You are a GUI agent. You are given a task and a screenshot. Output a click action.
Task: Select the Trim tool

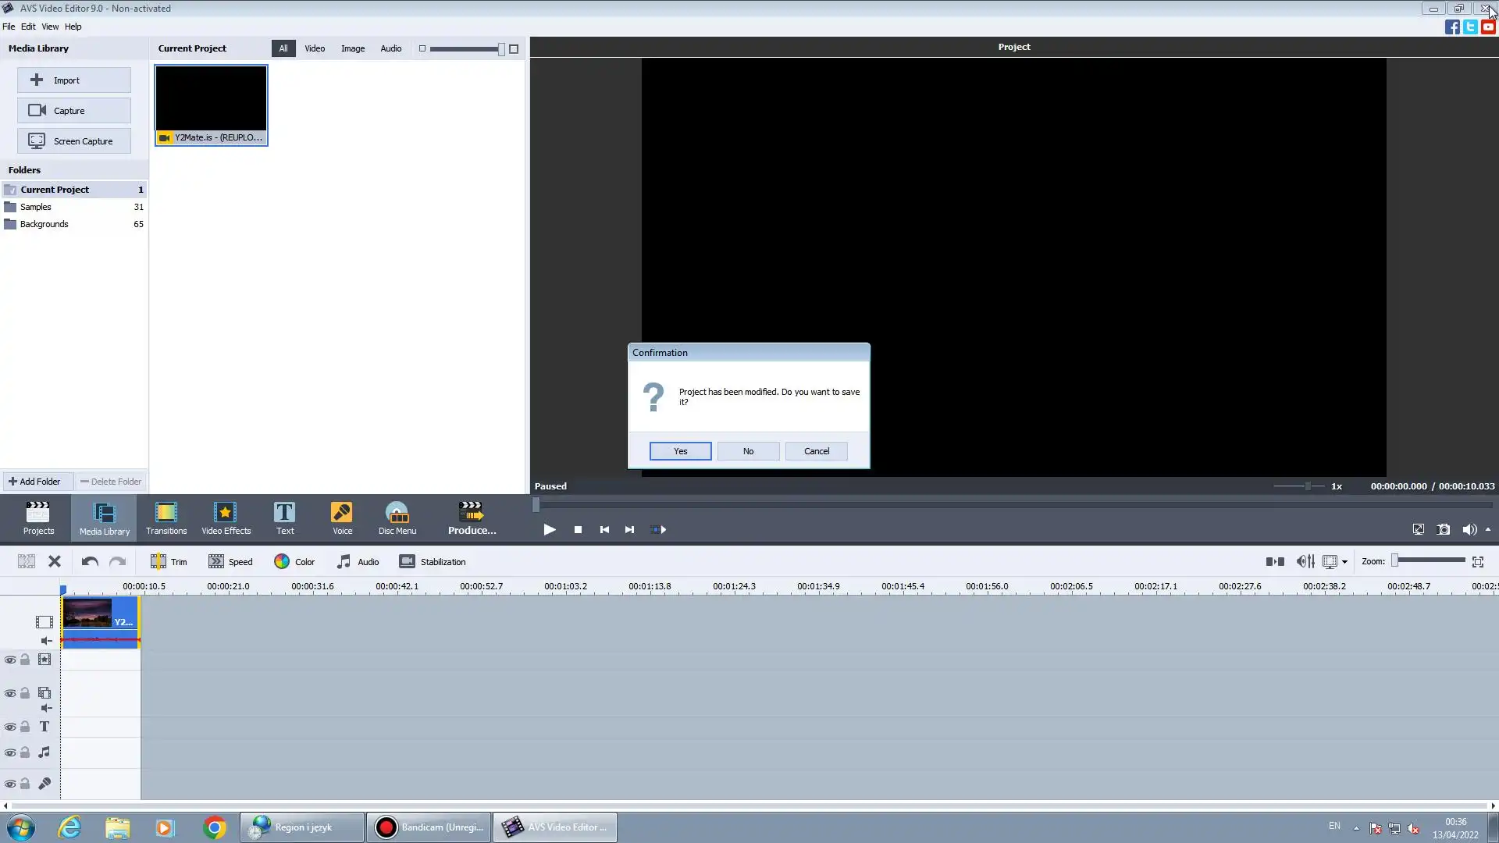(x=169, y=562)
